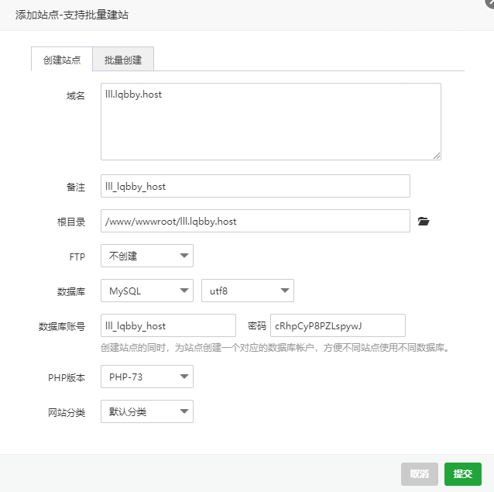Expand the PHP-73 version dropdown

(147, 377)
